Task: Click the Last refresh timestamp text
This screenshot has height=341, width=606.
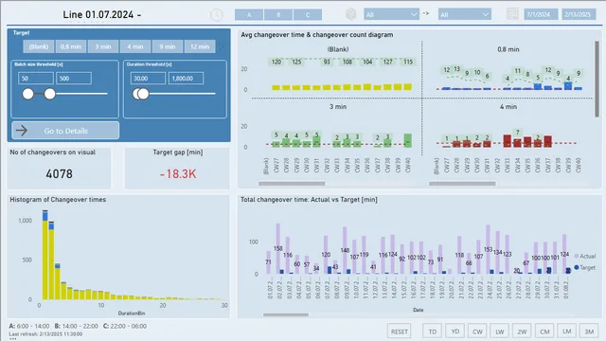Action: [x=45, y=334]
